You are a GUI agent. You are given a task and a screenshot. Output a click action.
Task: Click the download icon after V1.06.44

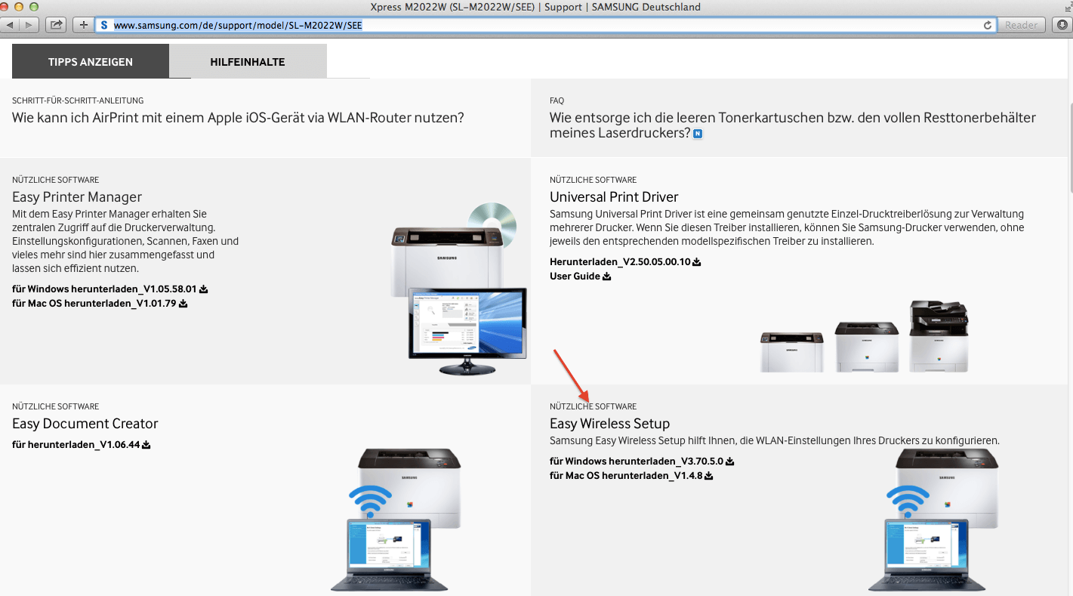[x=146, y=445]
